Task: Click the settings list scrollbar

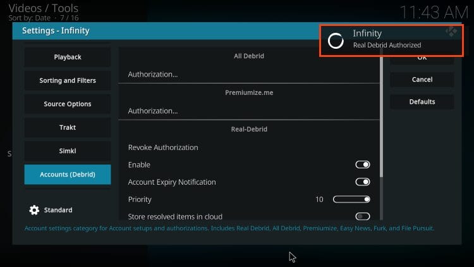Action: pyautogui.click(x=381, y=116)
